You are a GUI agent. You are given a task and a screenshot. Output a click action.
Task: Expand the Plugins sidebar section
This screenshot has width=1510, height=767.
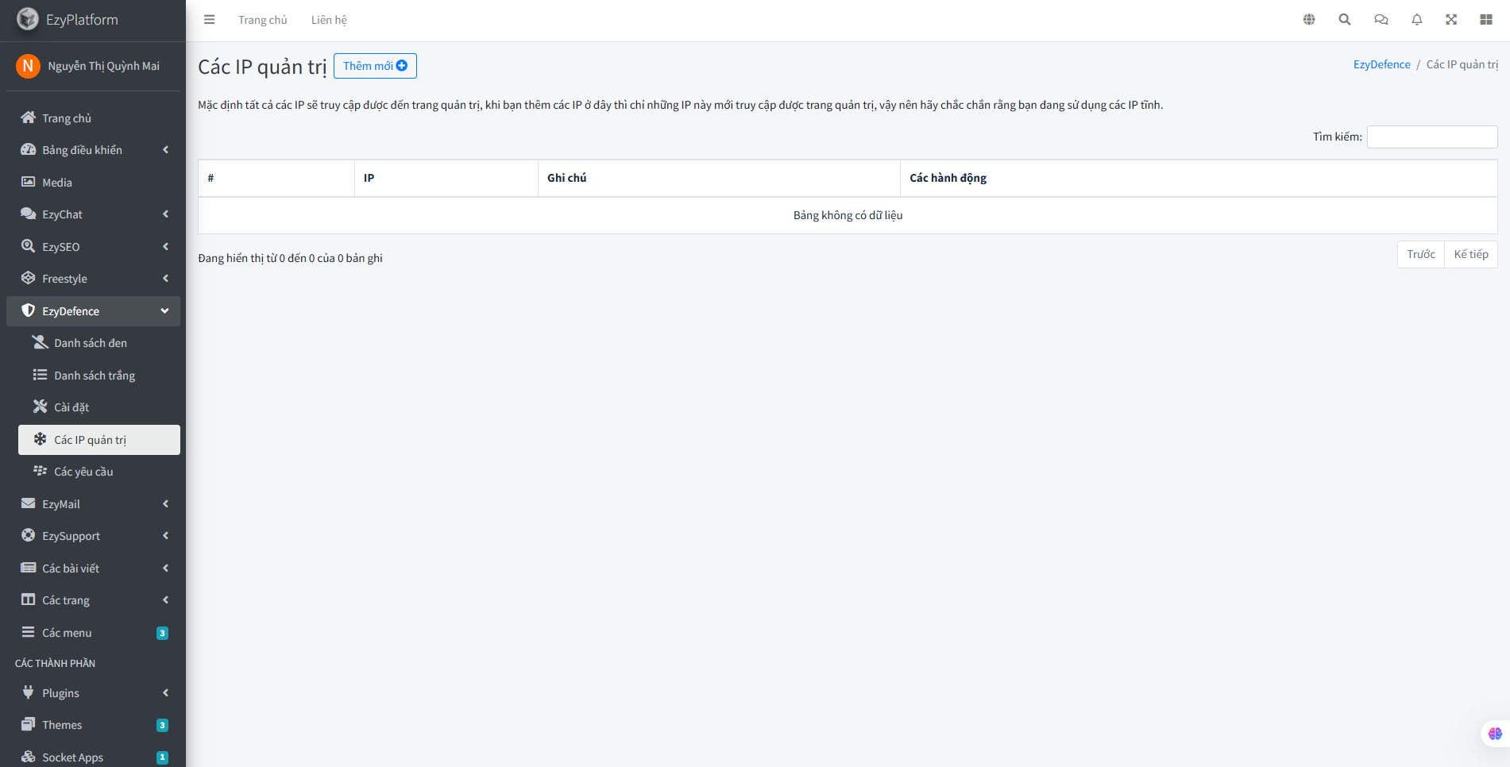point(93,693)
